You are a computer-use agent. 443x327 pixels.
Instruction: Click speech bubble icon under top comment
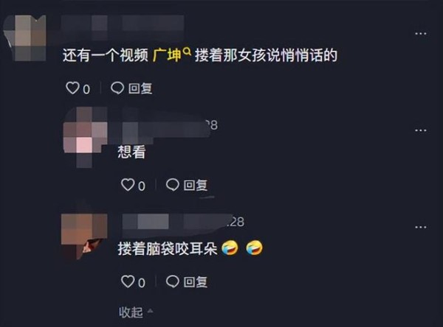pyautogui.click(x=117, y=88)
